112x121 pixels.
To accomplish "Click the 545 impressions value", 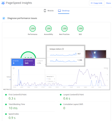I will pyautogui.click(x=27, y=63).
